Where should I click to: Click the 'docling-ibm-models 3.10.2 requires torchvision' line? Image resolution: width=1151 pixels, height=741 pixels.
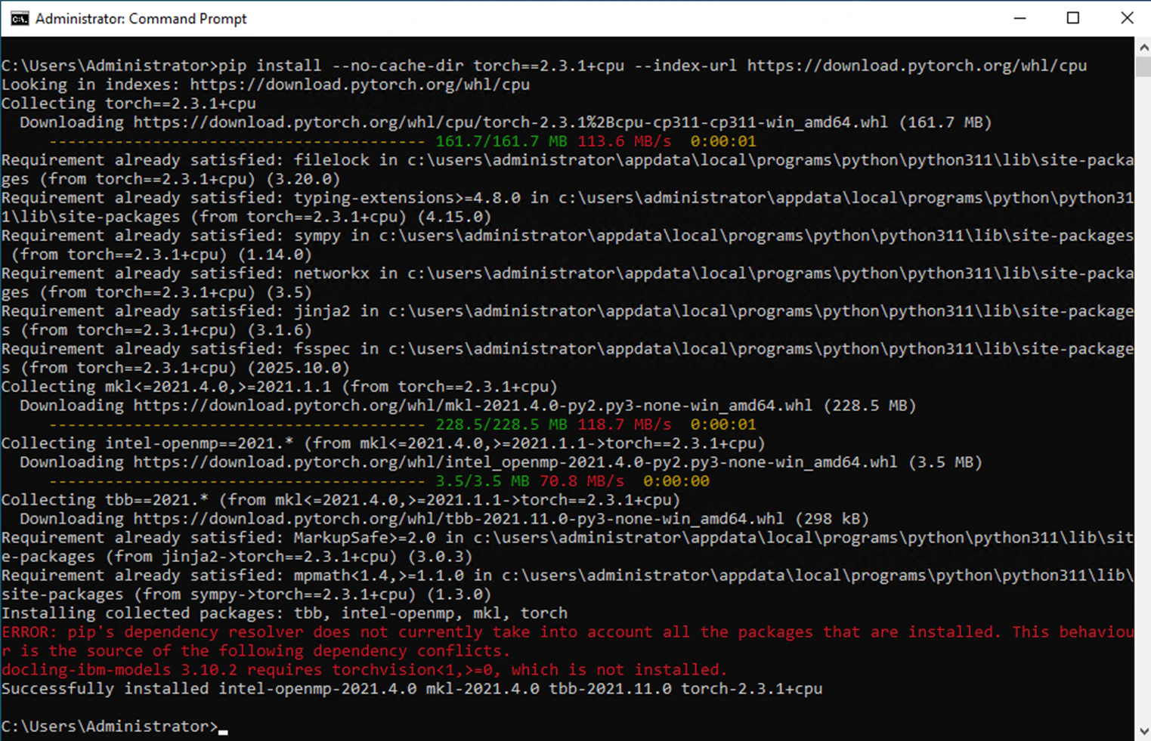[x=364, y=670]
